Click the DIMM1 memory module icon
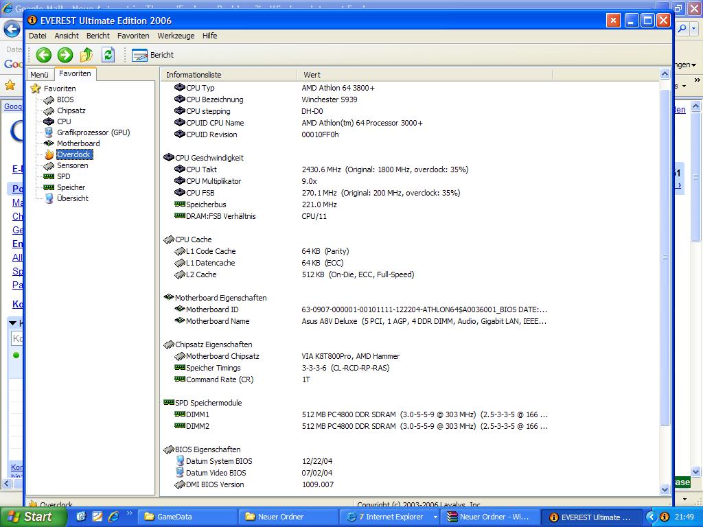This screenshot has width=703, height=527. (180, 414)
